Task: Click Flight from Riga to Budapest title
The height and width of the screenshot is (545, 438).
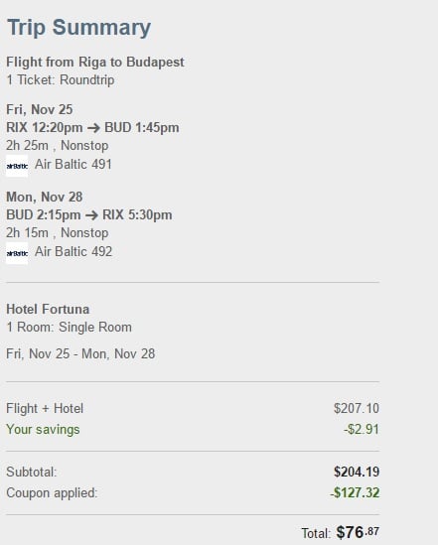Action: point(95,63)
